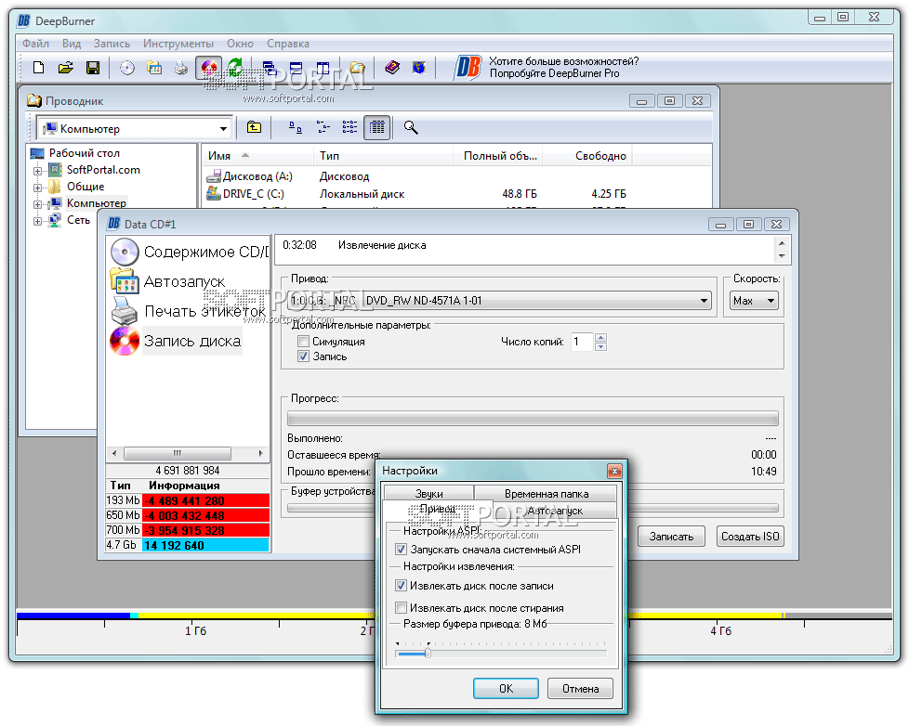The height and width of the screenshot is (726, 909).
Task: Click the Записать button
Action: click(671, 536)
